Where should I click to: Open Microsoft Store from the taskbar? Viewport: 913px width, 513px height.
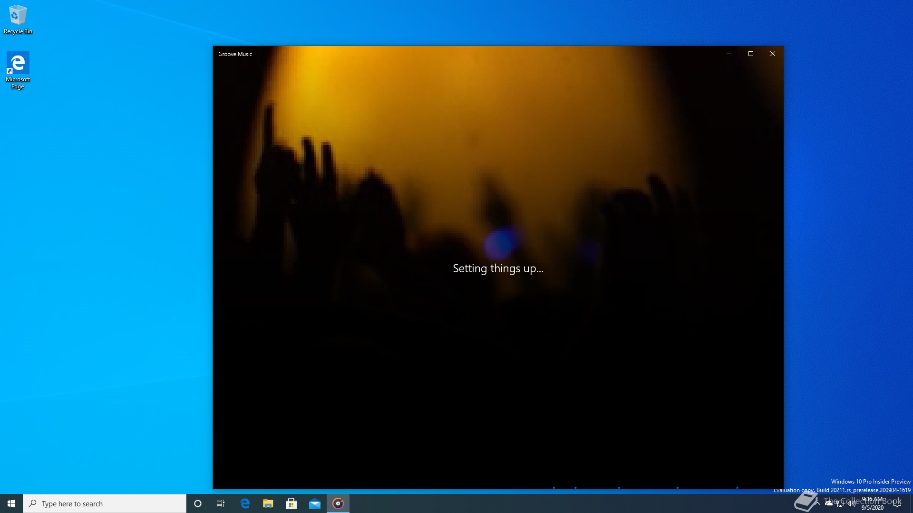tap(291, 503)
